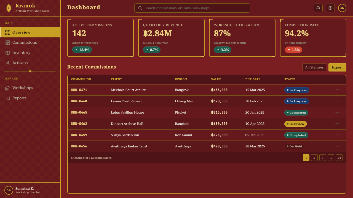
Task: Go to the Overview page
Action: (x=30, y=32)
